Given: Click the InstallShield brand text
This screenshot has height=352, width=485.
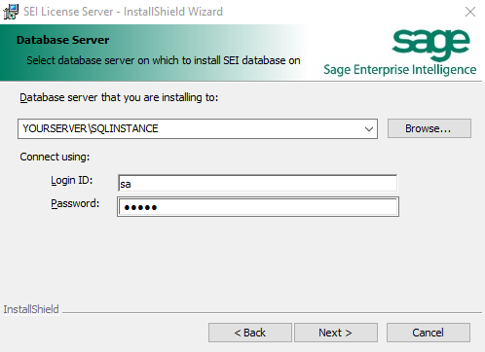Looking at the screenshot, I should [31, 309].
